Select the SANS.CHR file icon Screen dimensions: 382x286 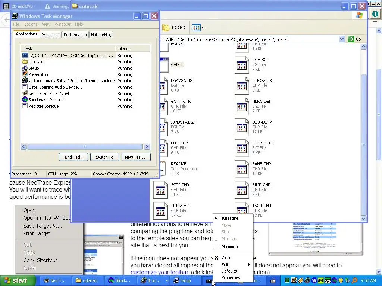click(242, 169)
